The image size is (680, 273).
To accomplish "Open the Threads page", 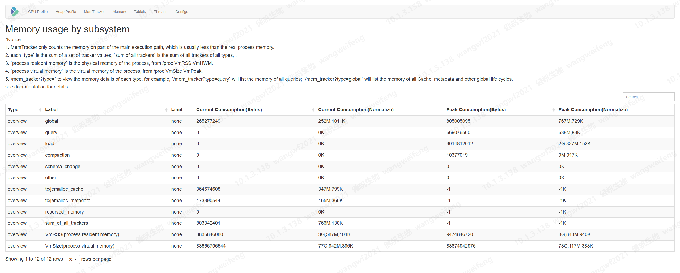I will (160, 12).
